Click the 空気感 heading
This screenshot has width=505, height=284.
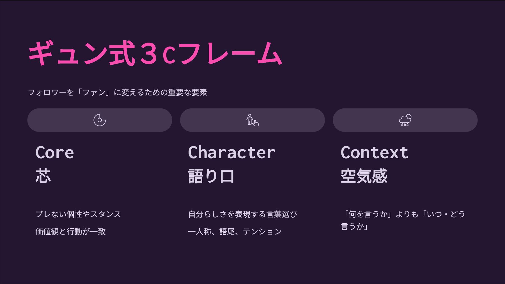[x=364, y=176]
